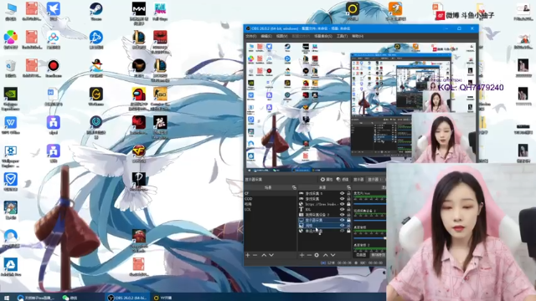This screenshot has height=301, width=536.
Task: Add a new scene with the plus icon
Action: click(248, 255)
